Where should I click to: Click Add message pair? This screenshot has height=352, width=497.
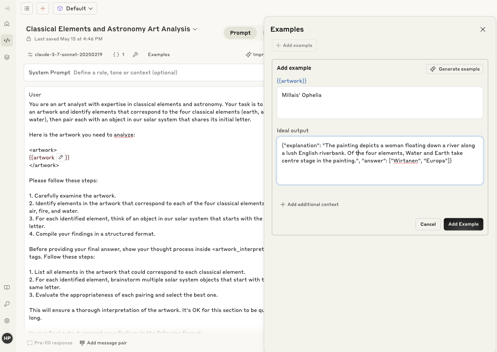(103, 343)
